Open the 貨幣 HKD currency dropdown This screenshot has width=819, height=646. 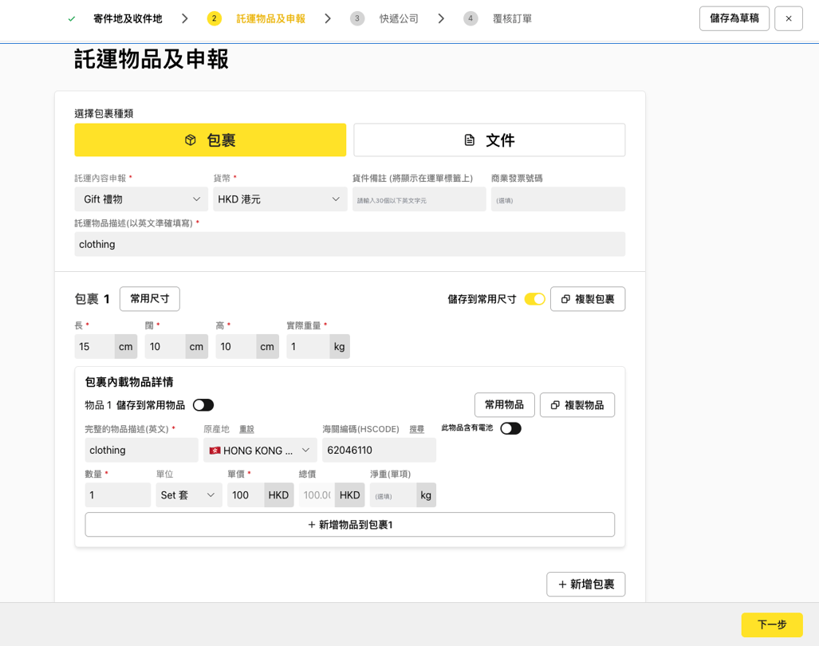pos(280,199)
